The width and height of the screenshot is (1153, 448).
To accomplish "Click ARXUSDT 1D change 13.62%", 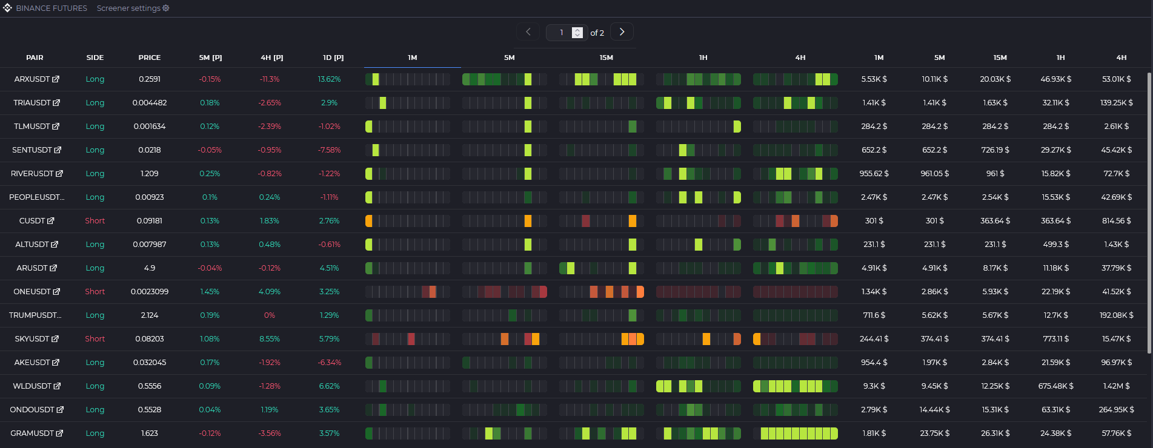I will tap(329, 79).
